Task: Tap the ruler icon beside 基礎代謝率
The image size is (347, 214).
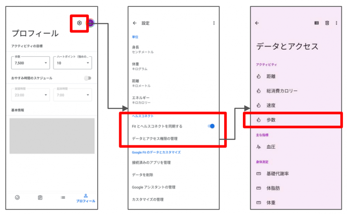Action: [258, 174]
